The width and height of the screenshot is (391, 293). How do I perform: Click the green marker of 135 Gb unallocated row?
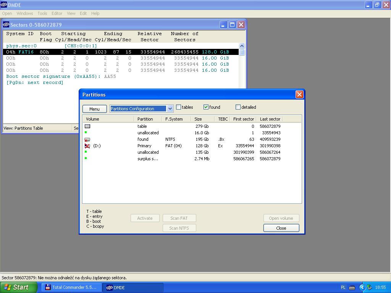[86, 152]
